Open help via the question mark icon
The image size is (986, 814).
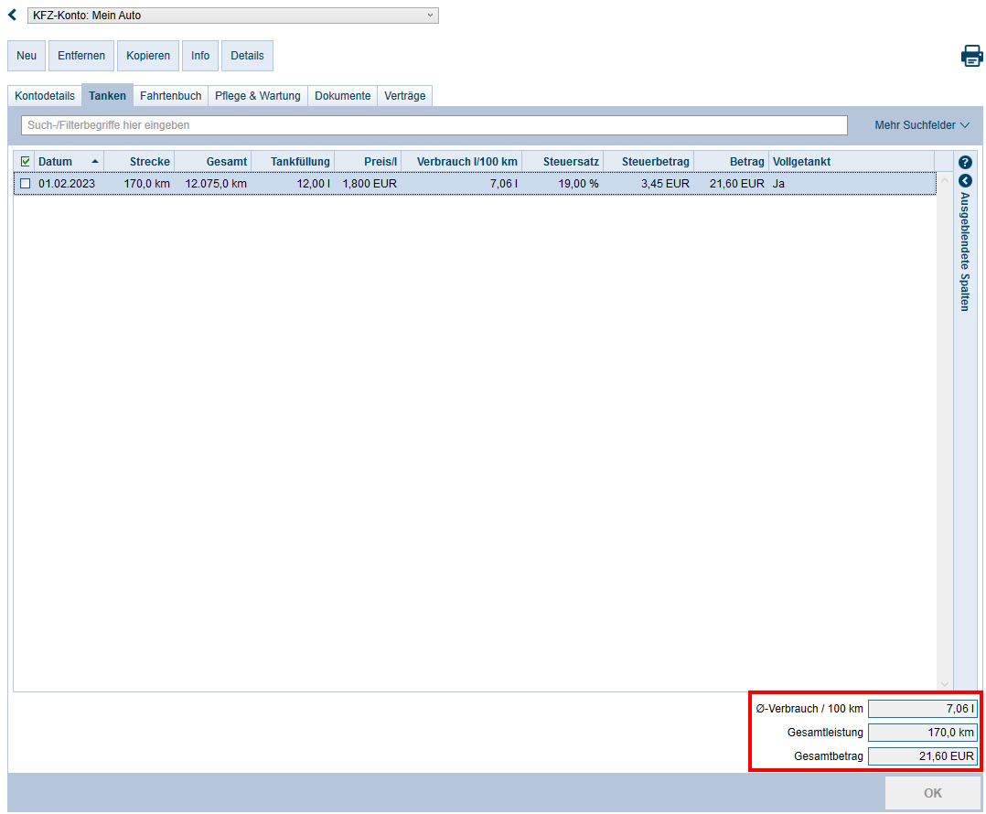tap(965, 162)
